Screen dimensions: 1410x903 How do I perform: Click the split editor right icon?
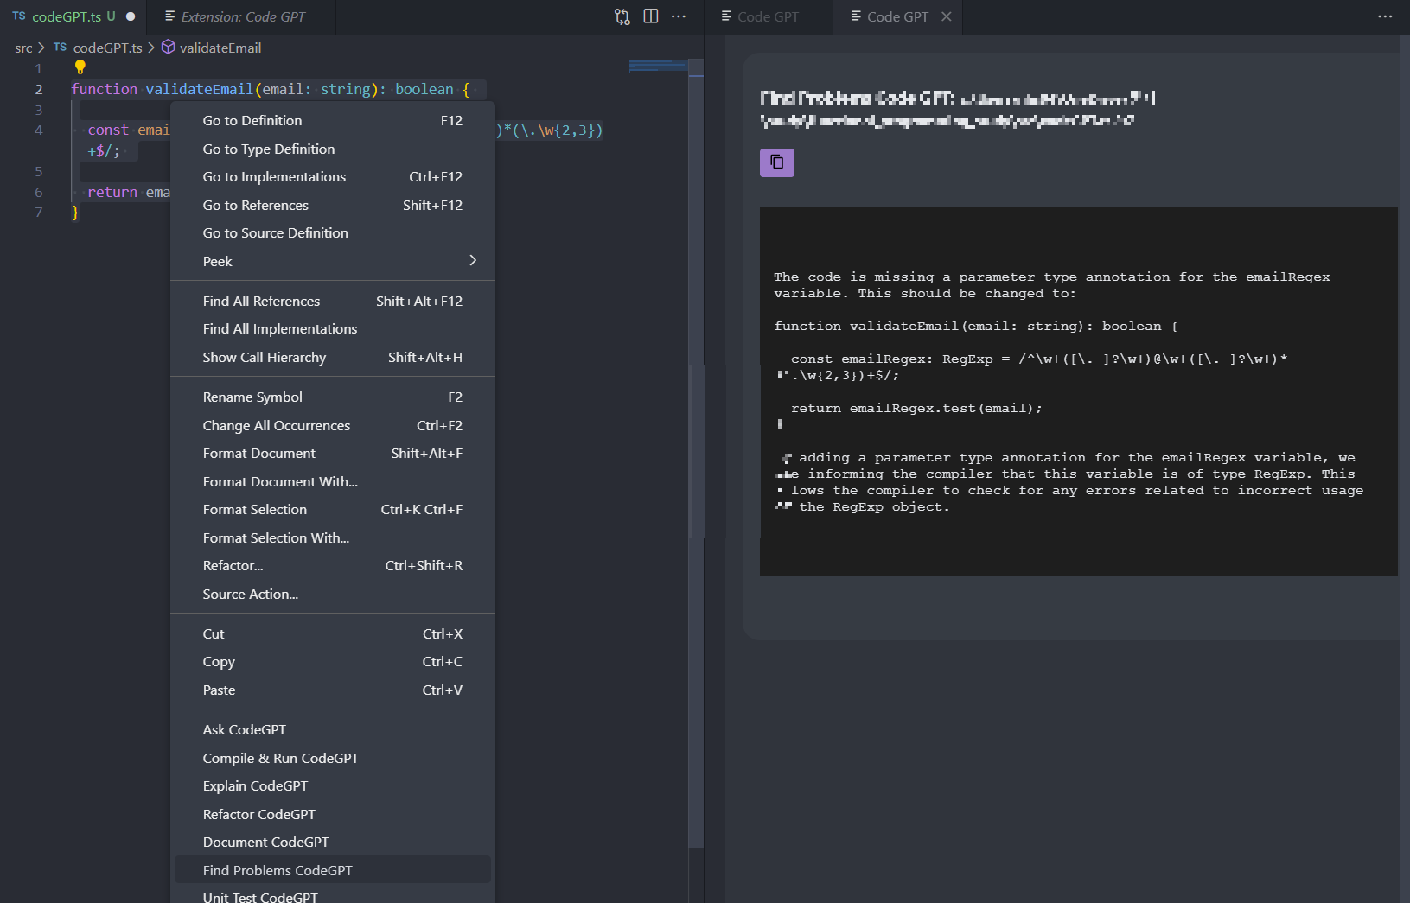point(651,16)
